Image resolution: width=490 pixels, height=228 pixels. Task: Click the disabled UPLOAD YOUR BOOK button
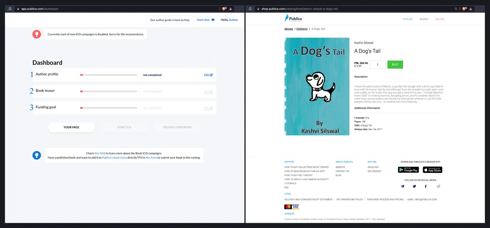177,127
